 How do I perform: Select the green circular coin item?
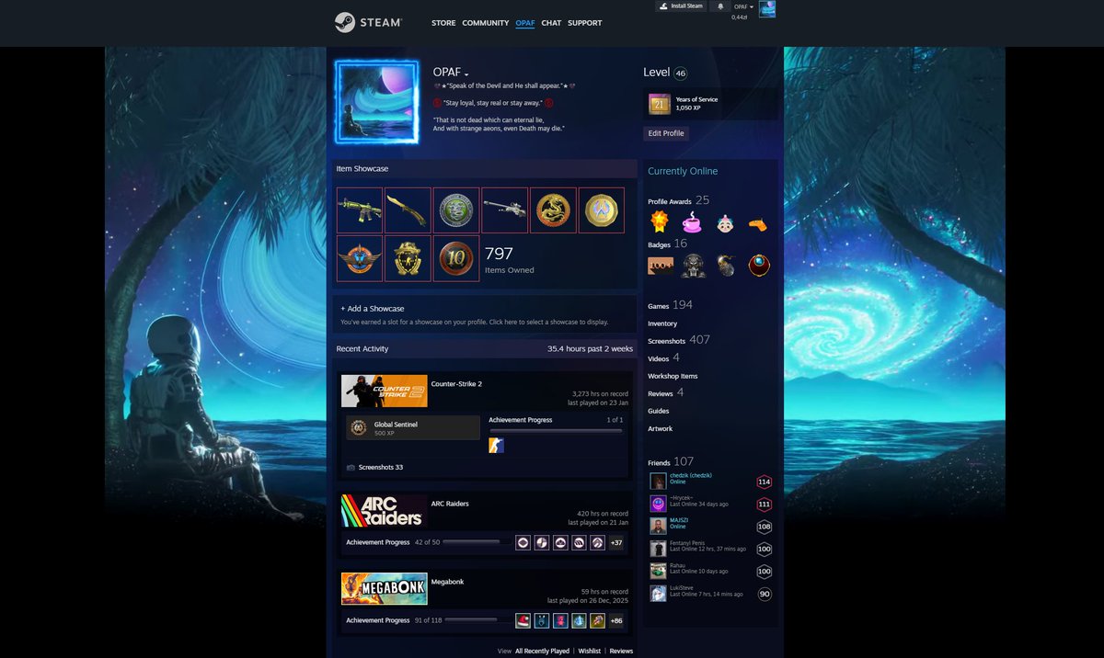(456, 210)
